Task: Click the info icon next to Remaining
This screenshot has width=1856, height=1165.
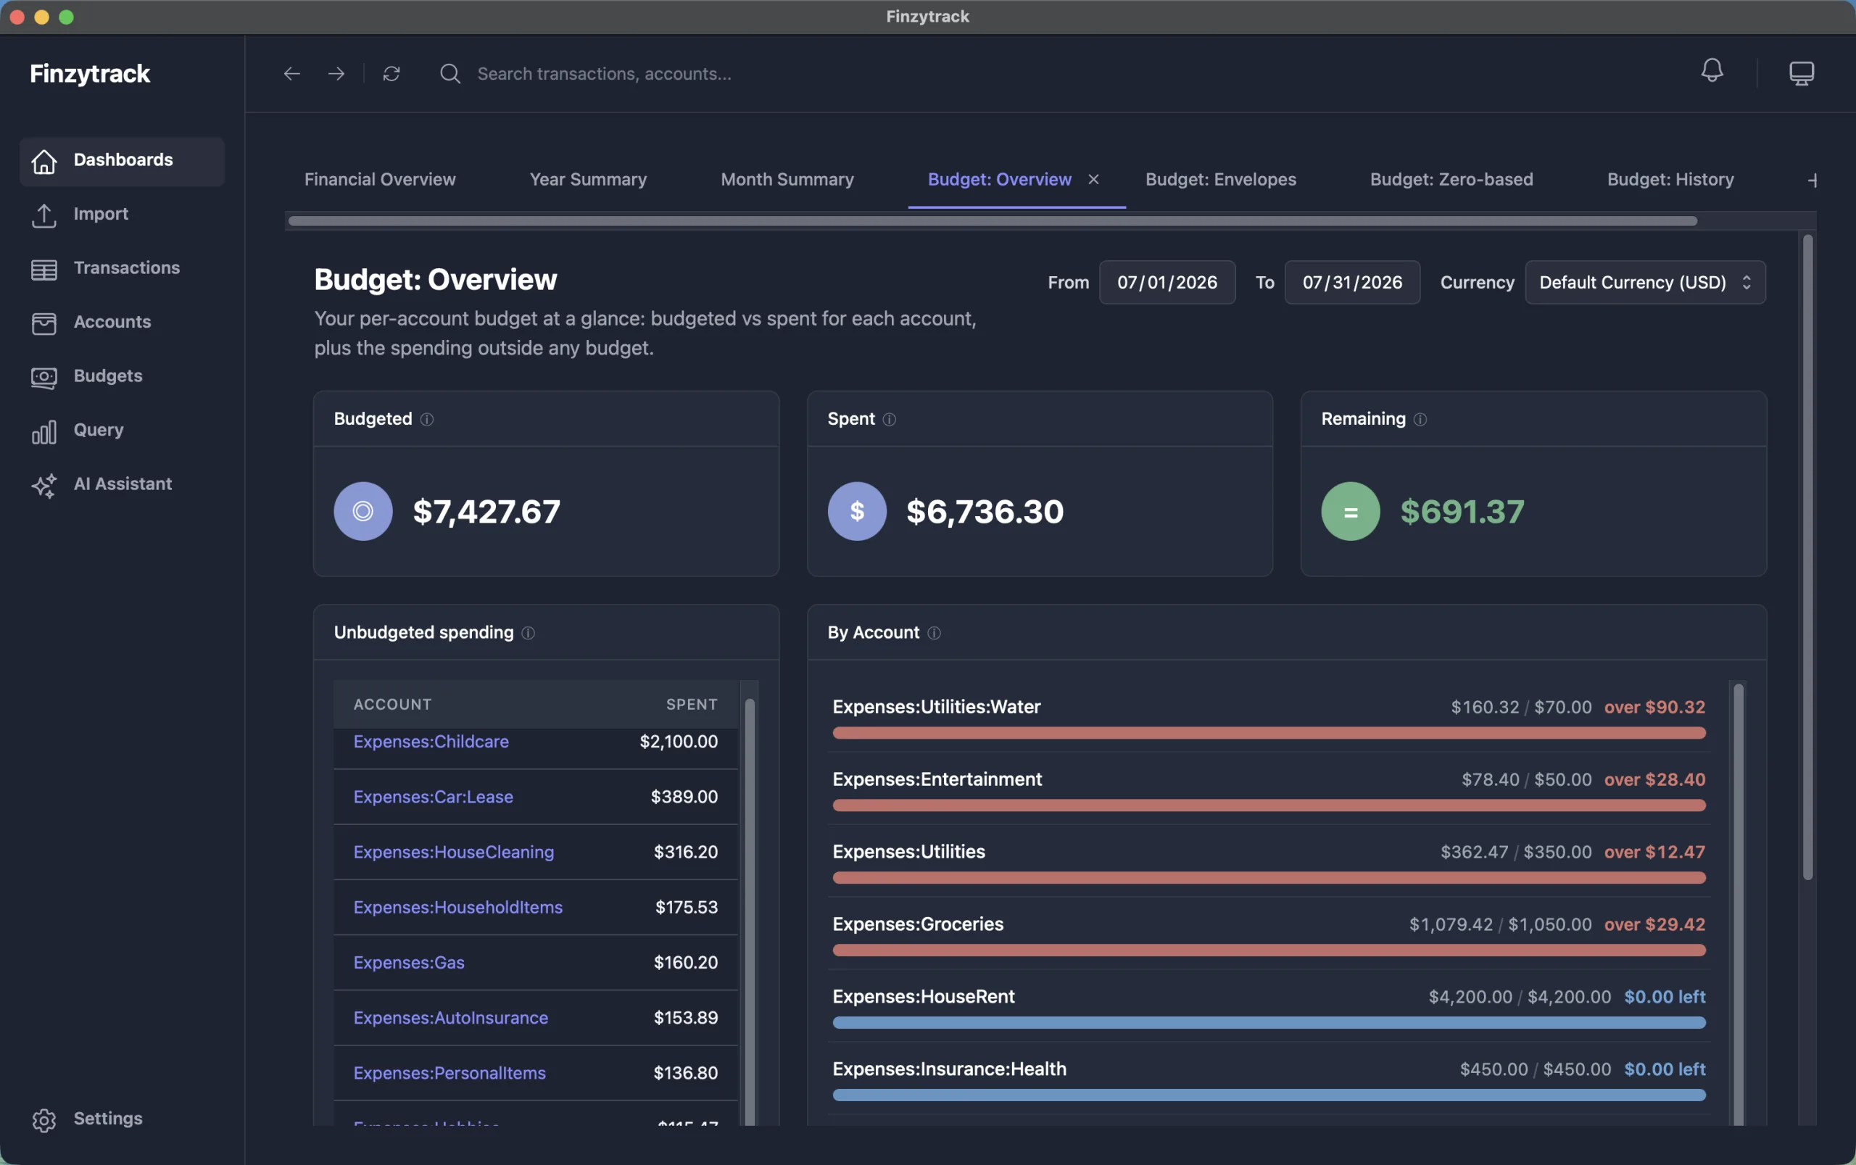Action: 1420,419
